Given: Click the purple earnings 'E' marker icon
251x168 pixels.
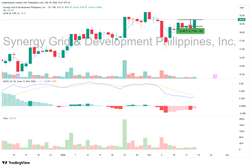Looking at the screenshot, I should tap(215, 76).
